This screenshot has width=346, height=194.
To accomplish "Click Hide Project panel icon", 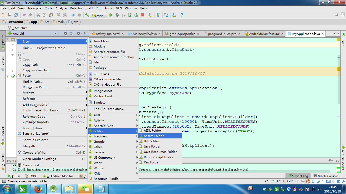I will point(86,33).
